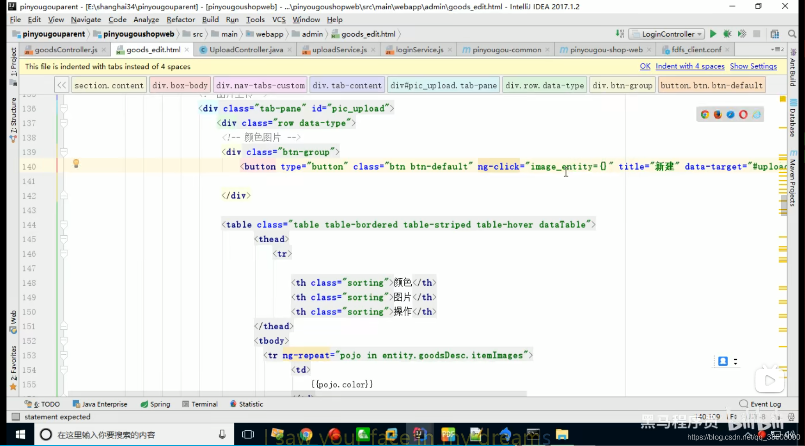Open the Maven Projects side panel

pos(792,178)
